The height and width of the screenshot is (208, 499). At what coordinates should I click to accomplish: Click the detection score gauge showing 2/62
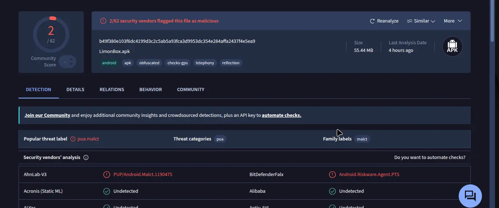[51, 34]
